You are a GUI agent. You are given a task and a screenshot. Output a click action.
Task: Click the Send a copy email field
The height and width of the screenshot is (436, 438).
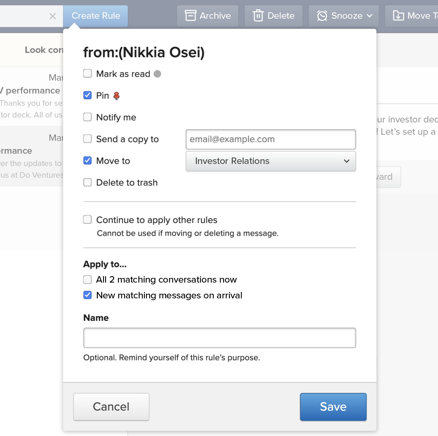click(270, 139)
